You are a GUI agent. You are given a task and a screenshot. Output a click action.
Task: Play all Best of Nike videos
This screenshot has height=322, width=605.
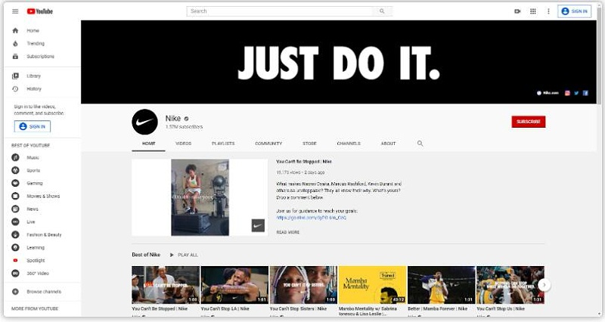click(184, 255)
